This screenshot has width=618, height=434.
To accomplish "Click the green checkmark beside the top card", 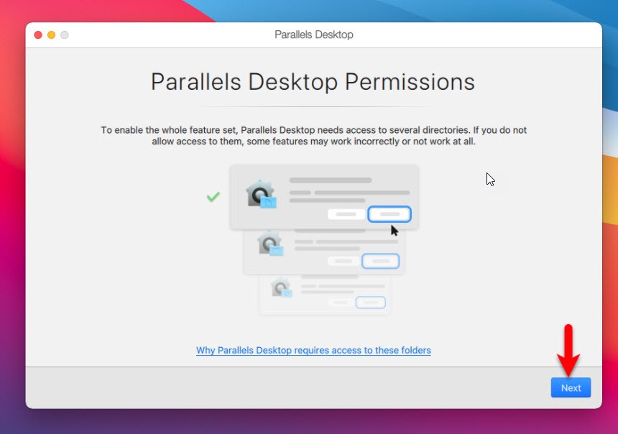I will (x=213, y=196).
